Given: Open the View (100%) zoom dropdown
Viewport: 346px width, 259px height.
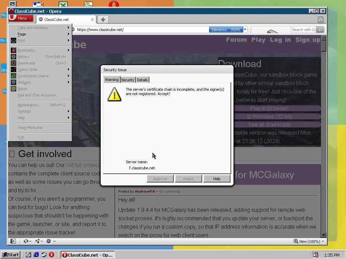Looking at the screenshot, I should pos(309,241).
